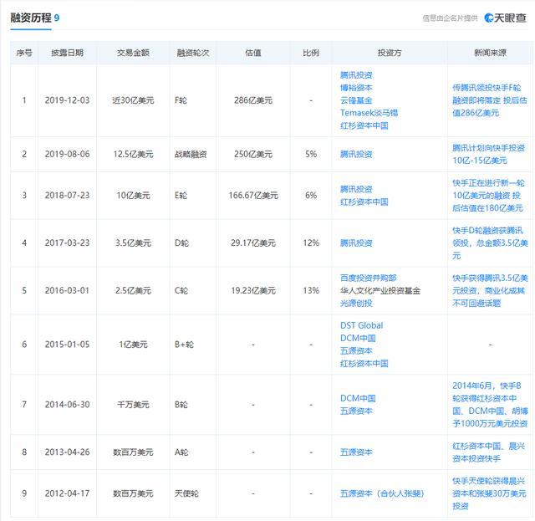Open news link 传腾讯领投快手F轮融资

point(490,100)
